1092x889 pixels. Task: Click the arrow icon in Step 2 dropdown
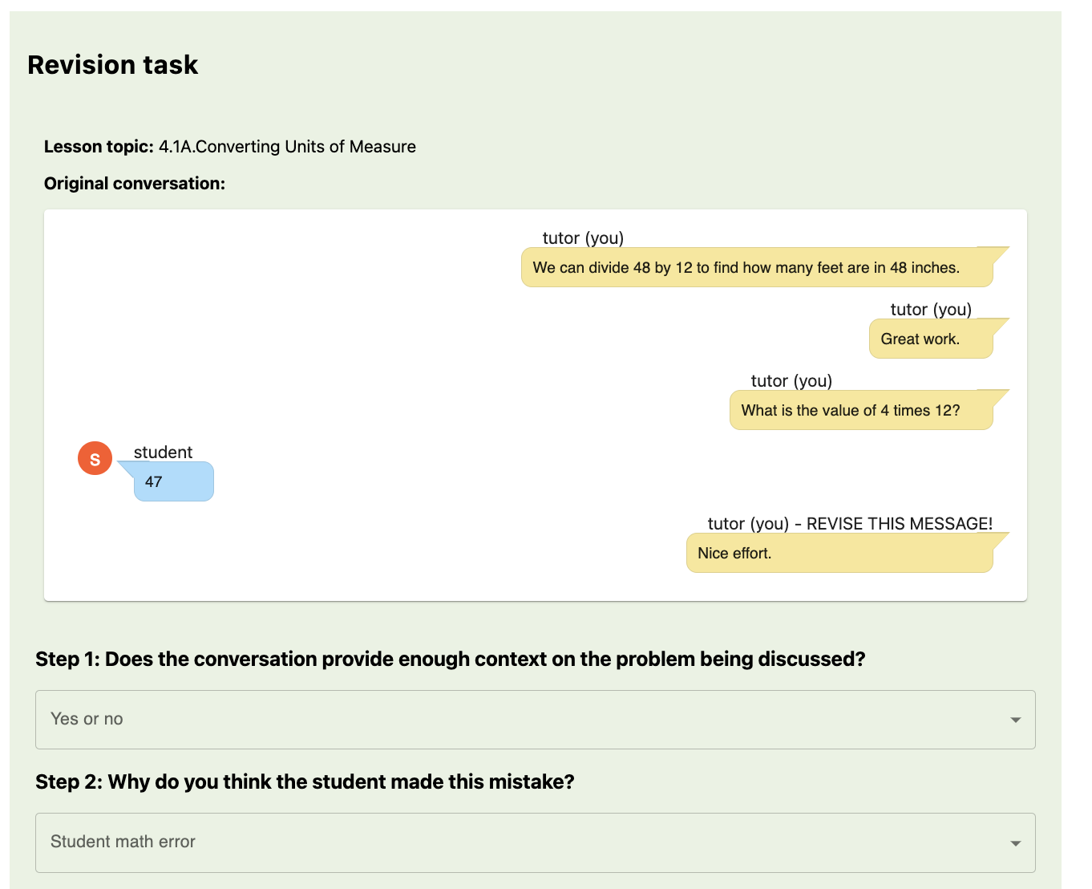click(1015, 843)
